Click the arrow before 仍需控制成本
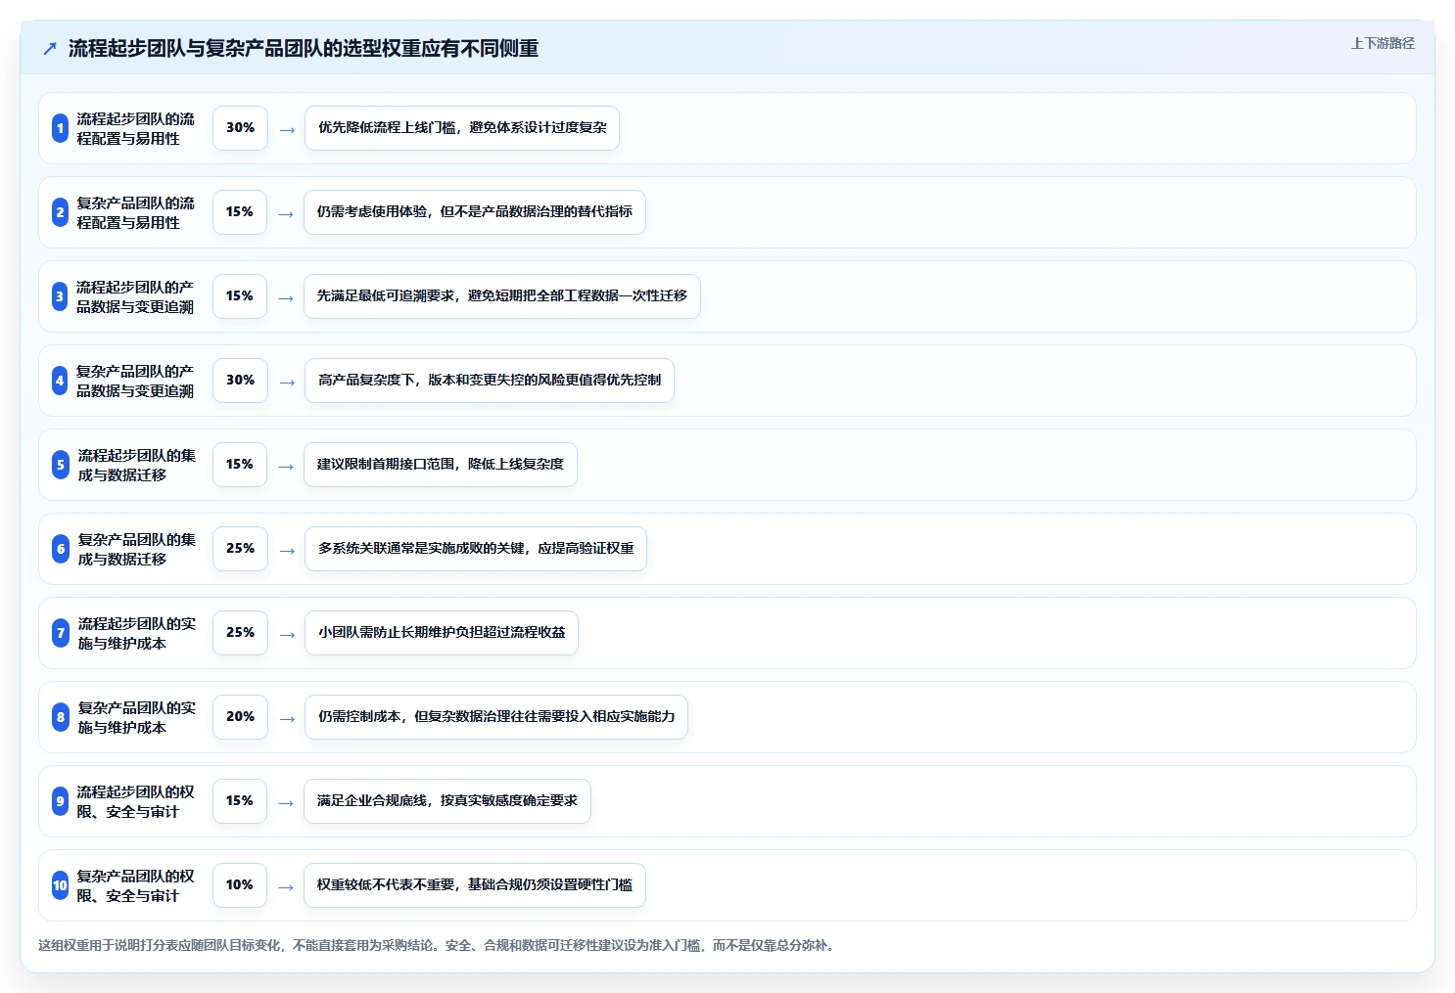 point(287,718)
